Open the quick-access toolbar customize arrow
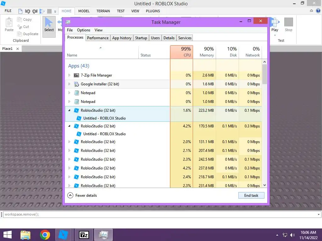The image size is (322, 241). pos(55,12)
